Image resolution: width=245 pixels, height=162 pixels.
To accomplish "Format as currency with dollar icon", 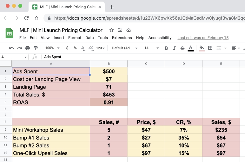I will (67, 48).
